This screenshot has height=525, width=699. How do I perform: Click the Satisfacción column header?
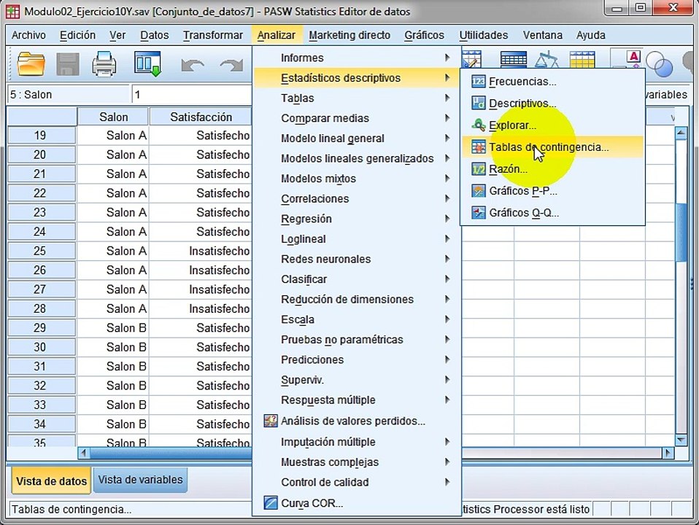[201, 117]
